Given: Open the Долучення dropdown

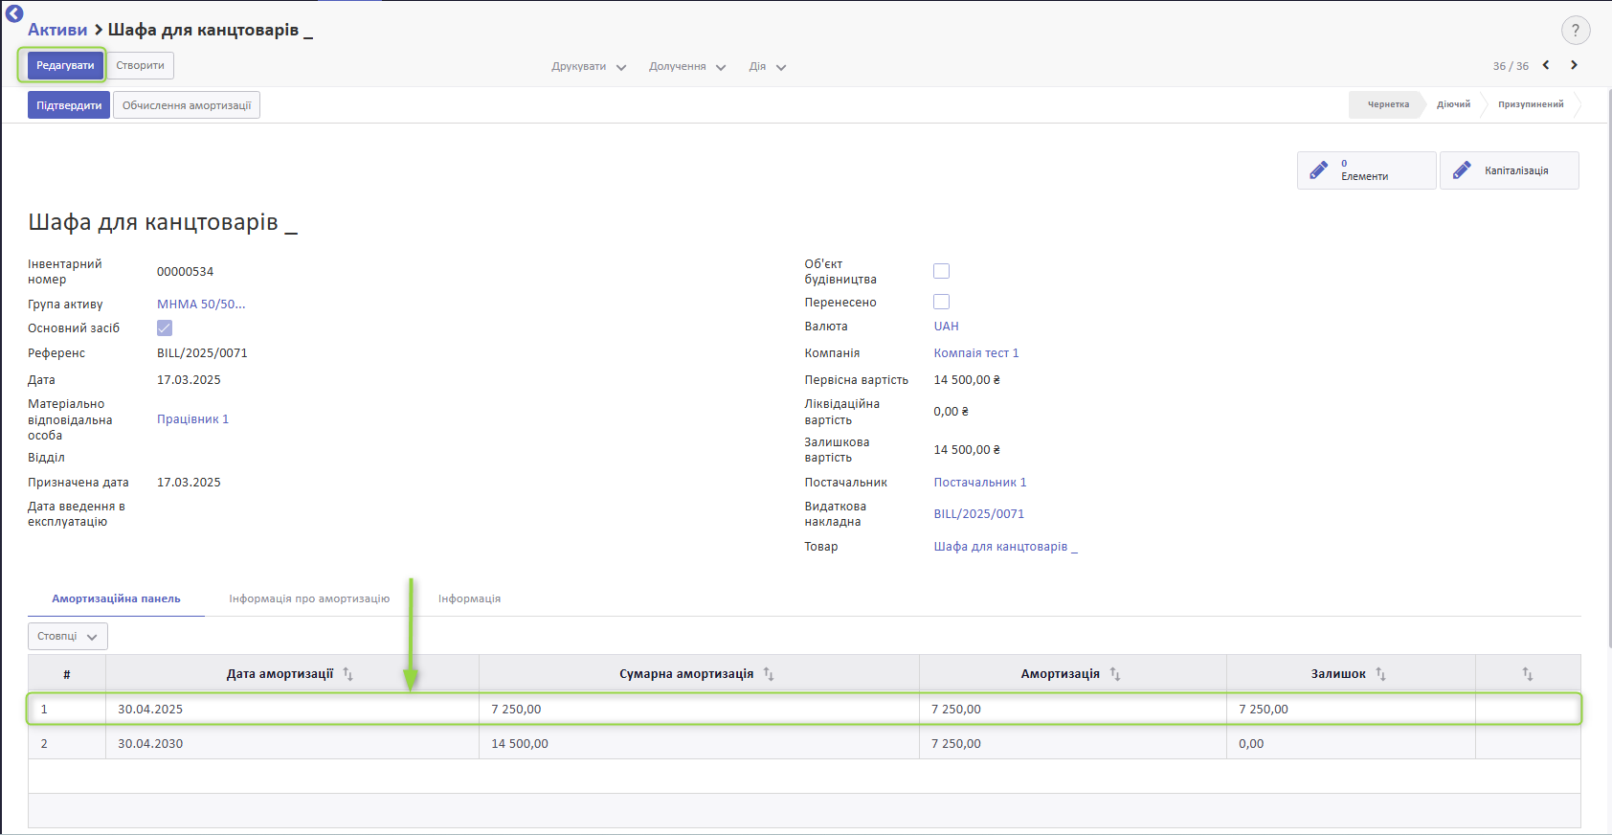Looking at the screenshot, I should tap(687, 67).
